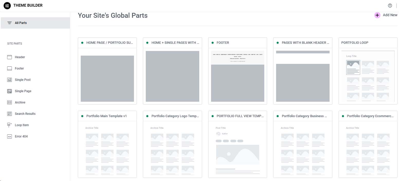Click THEME BUILDER title text

coord(28,5)
